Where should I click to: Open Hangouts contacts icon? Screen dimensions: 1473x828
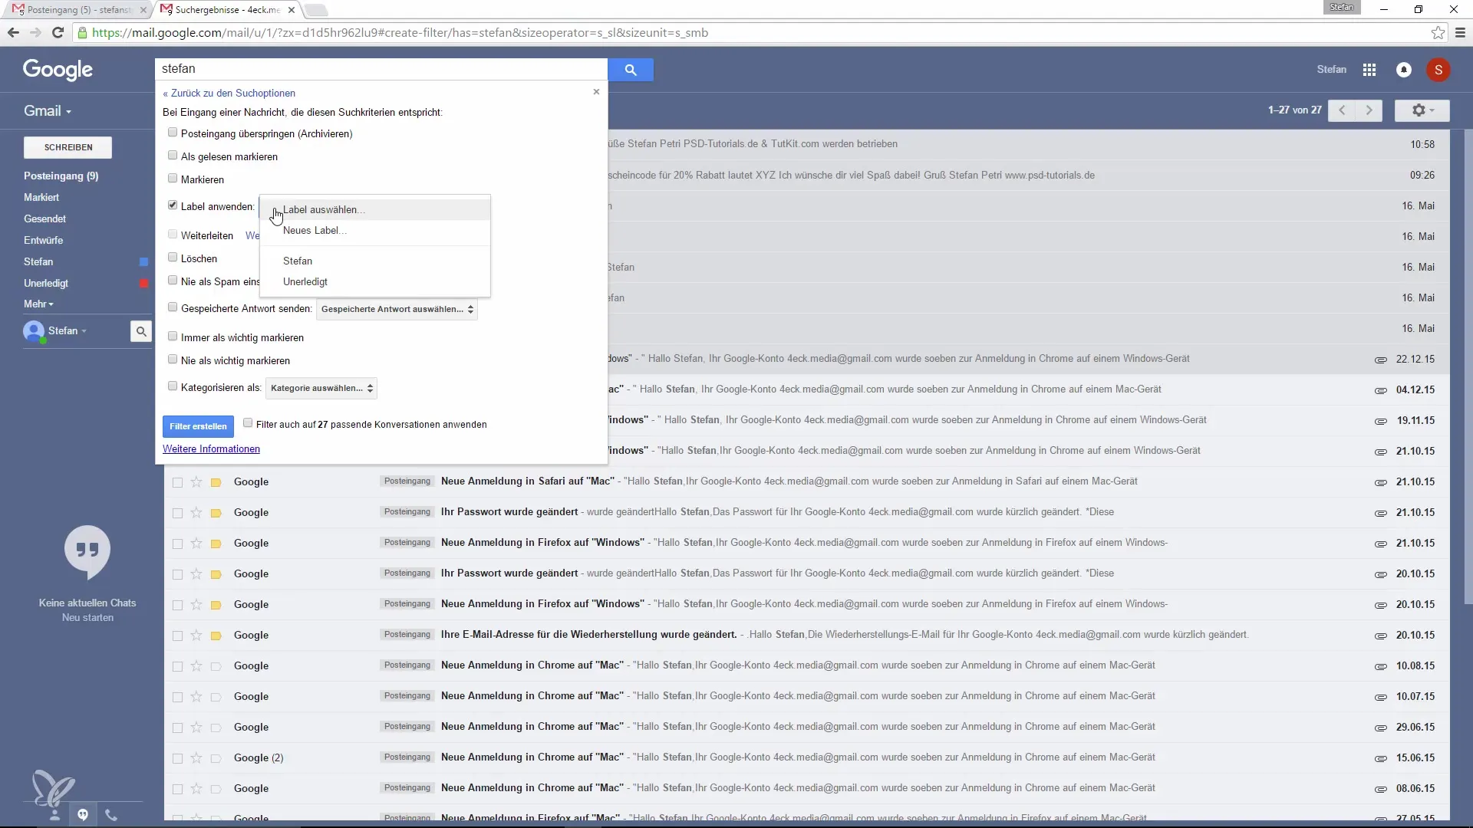54,815
